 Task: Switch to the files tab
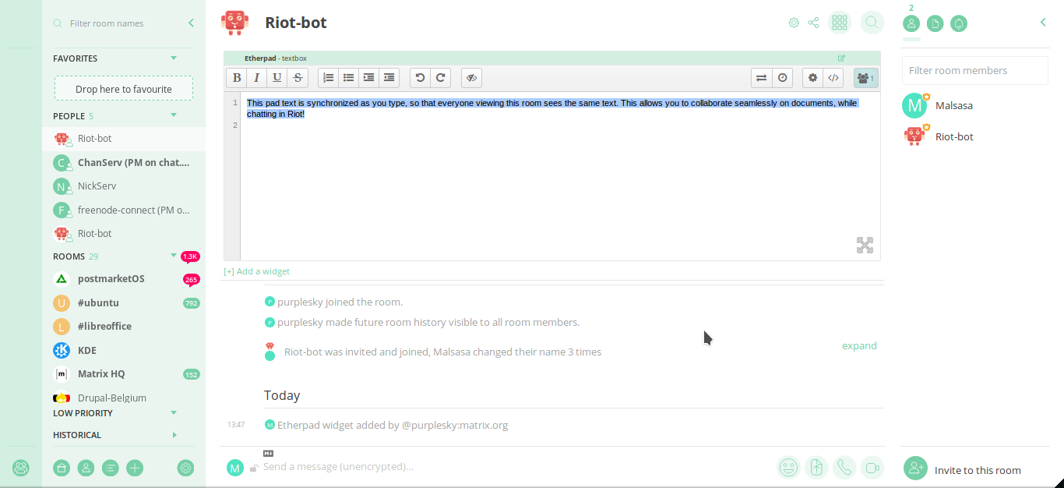935,23
